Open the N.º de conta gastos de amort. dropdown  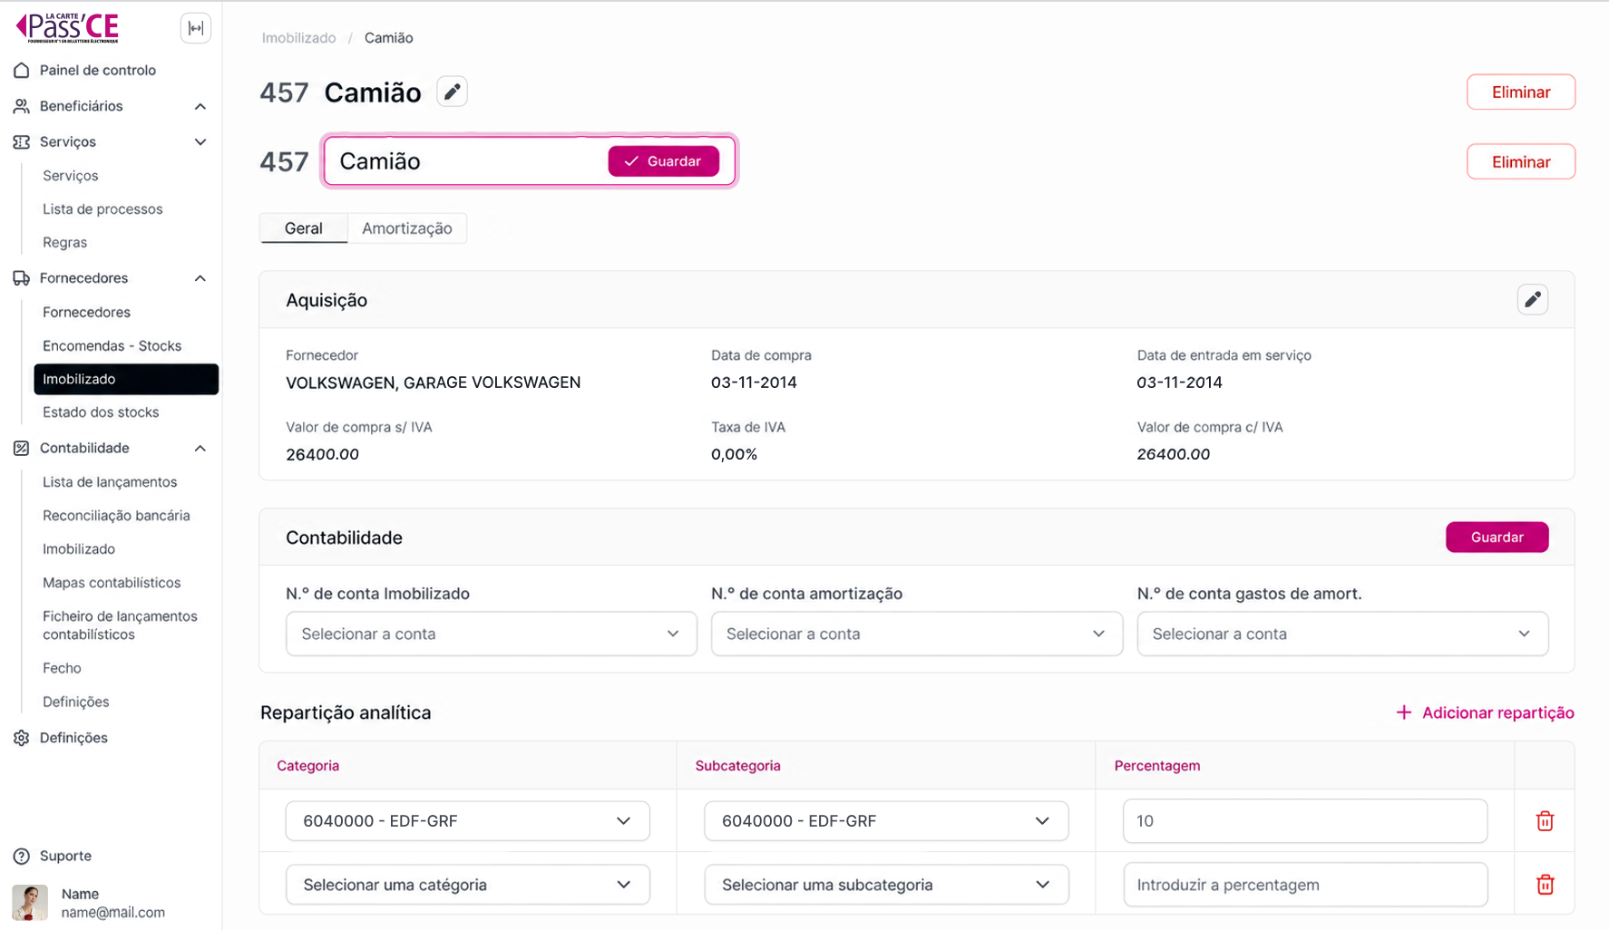[x=1342, y=634]
